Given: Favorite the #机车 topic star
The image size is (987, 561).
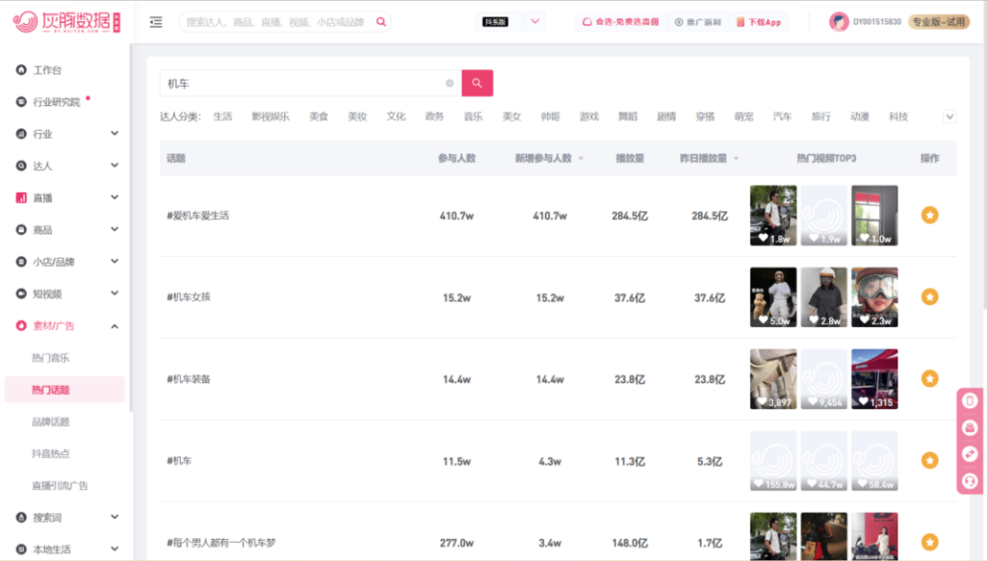Looking at the screenshot, I should click(x=929, y=460).
